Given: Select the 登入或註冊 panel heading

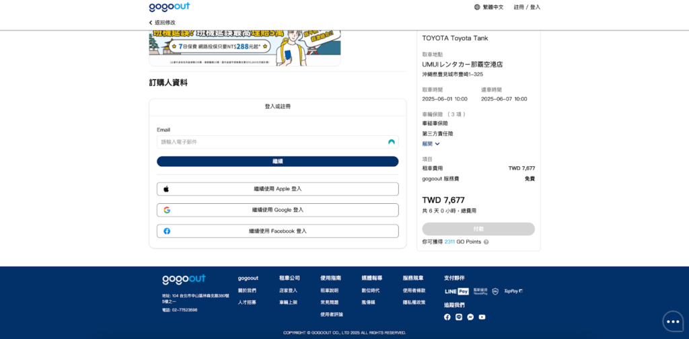Looking at the screenshot, I should (278, 107).
